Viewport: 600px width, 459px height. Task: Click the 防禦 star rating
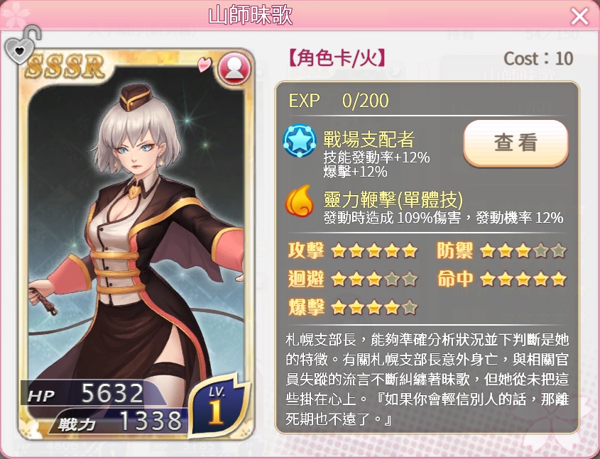pos(523,251)
